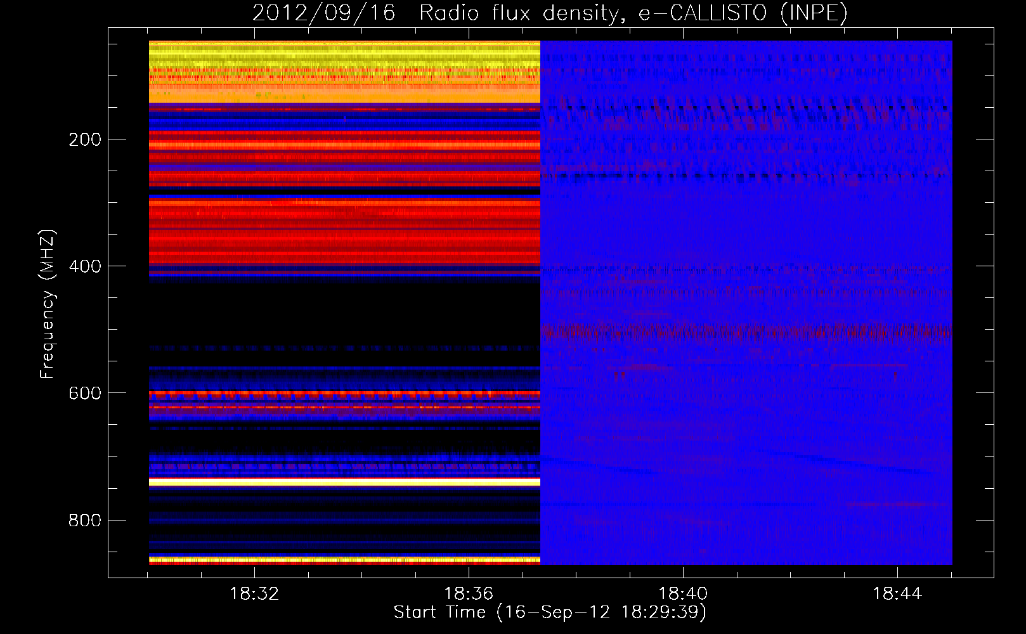Click the 18:44 time tick label
The height and width of the screenshot is (634, 1026).
[x=897, y=594]
